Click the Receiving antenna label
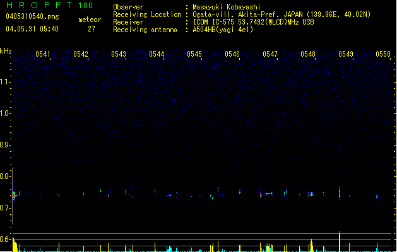Image resolution: width=397 pixels, height=252 pixels. coord(145,30)
